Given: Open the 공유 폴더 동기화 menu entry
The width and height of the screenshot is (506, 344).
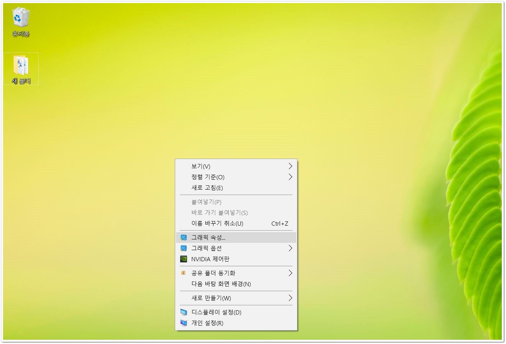Looking at the screenshot, I should click(x=236, y=273).
